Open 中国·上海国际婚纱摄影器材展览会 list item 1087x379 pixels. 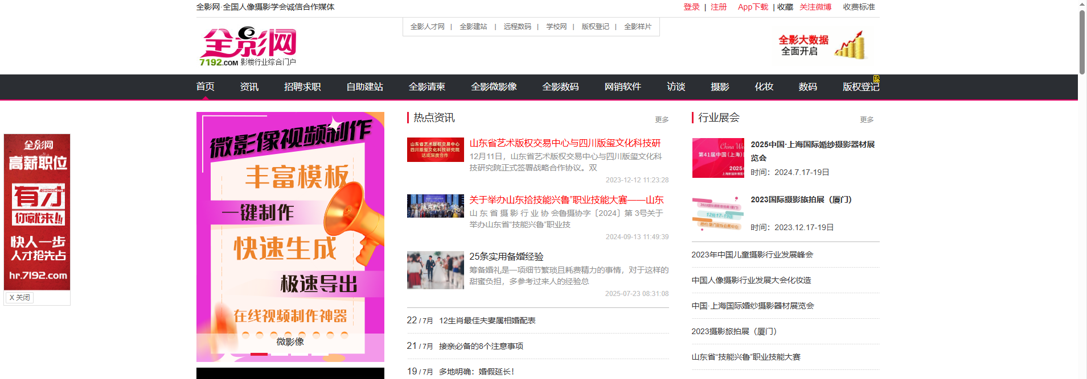click(753, 306)
